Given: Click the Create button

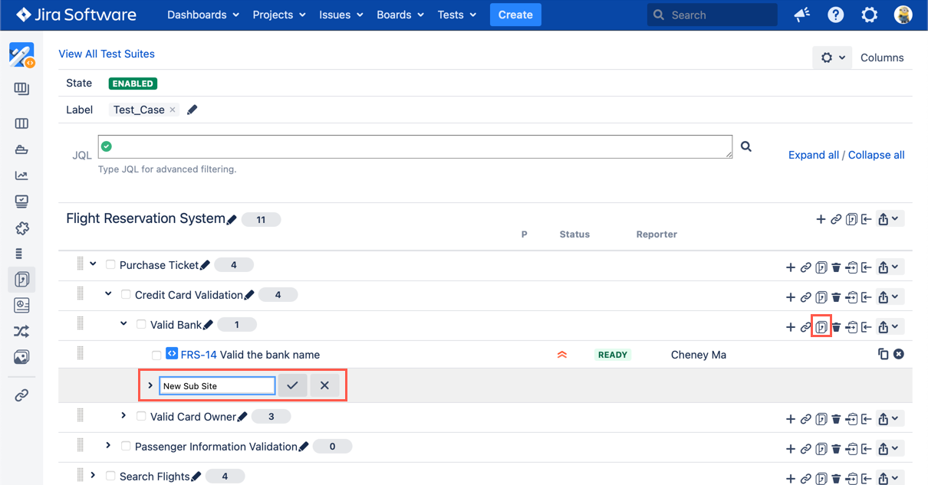Looking at the screenshot, I should click(515, 15).
